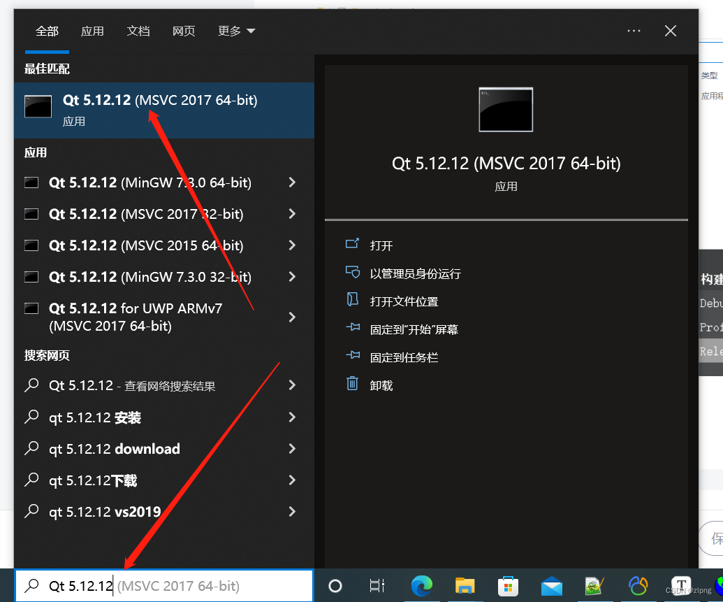Expand Qt 5.12.12 MinGW 7.3.0 64-bit options
Screen dimensions: 723x602
point(292,182)
